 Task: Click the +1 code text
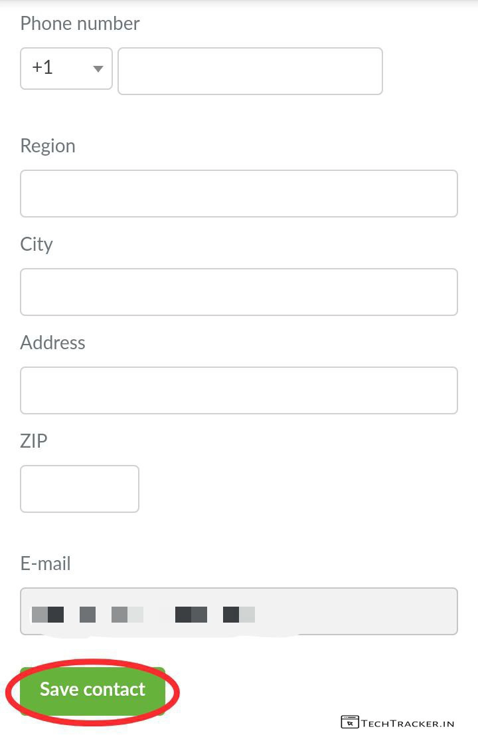42,68
